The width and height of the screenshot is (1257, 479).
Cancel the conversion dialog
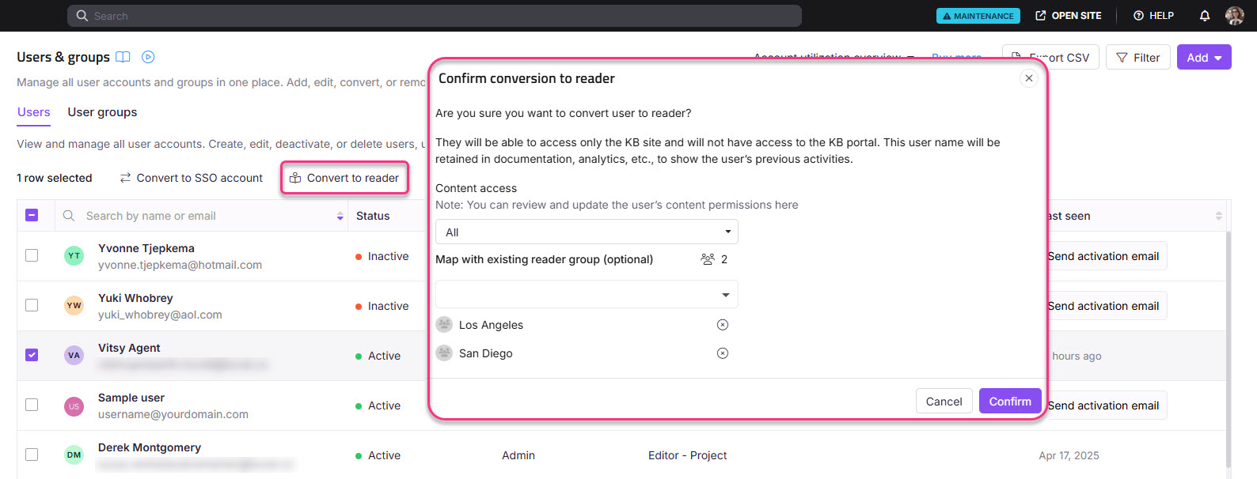[x=944, y=402]
